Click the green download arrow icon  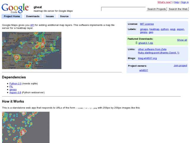pyautogui.click(x=136, y=43)
